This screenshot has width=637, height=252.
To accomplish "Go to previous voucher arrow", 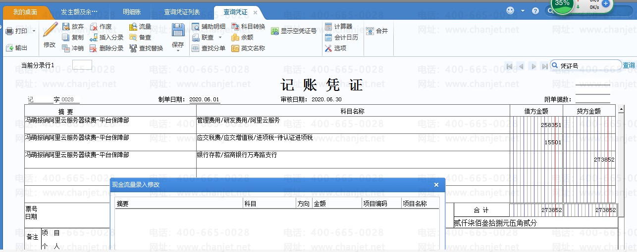I will [x=521, y=66].
